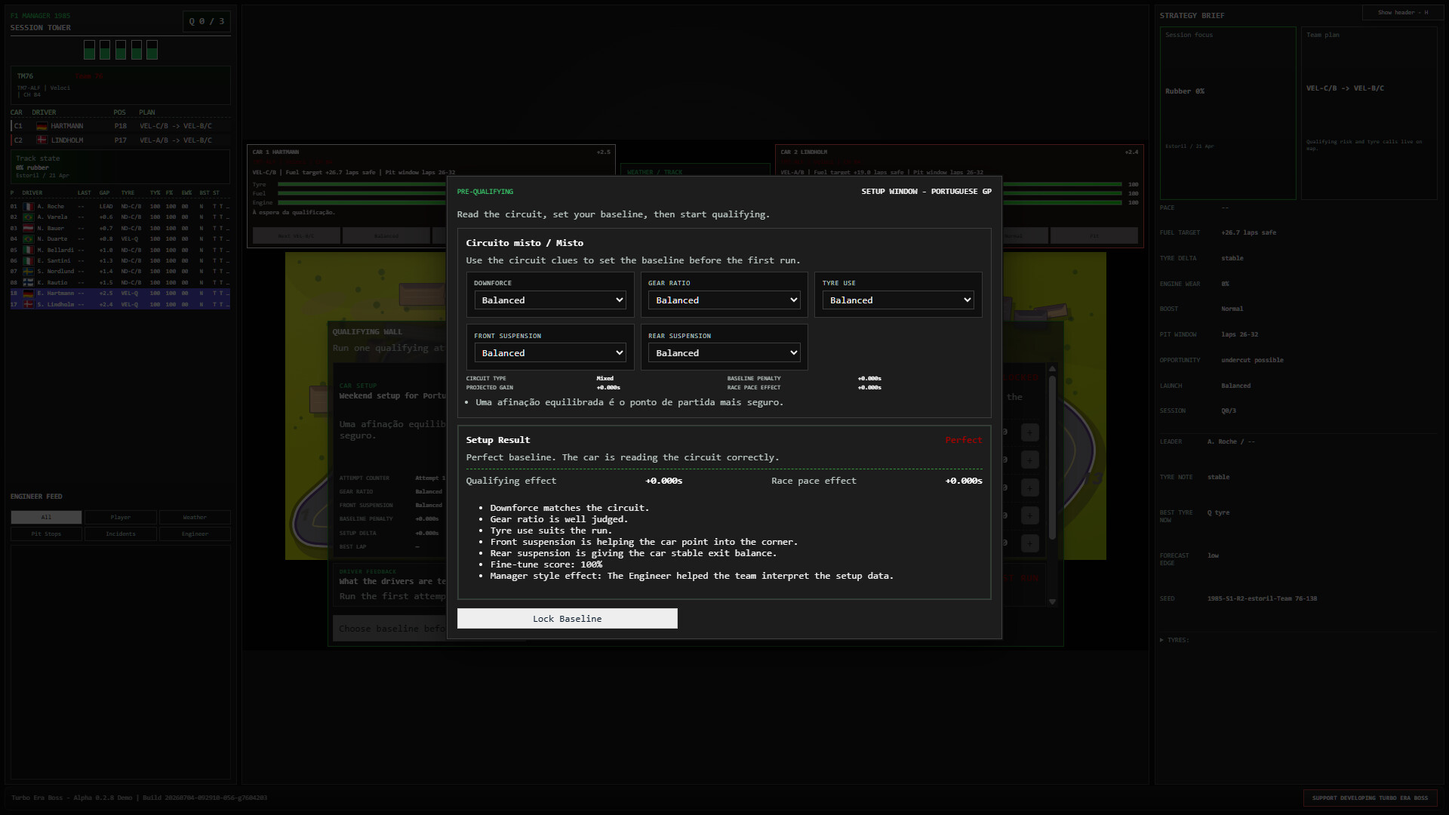Open the Support Developing Turbo Era Boss link
Screen dimensions: 1449x815
coord(1370,798)
